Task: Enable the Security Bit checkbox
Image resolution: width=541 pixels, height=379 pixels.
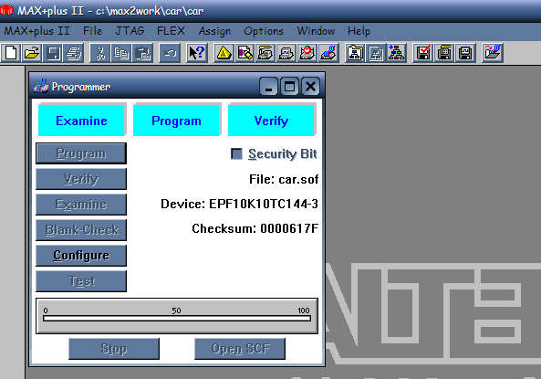Action: 236,153
